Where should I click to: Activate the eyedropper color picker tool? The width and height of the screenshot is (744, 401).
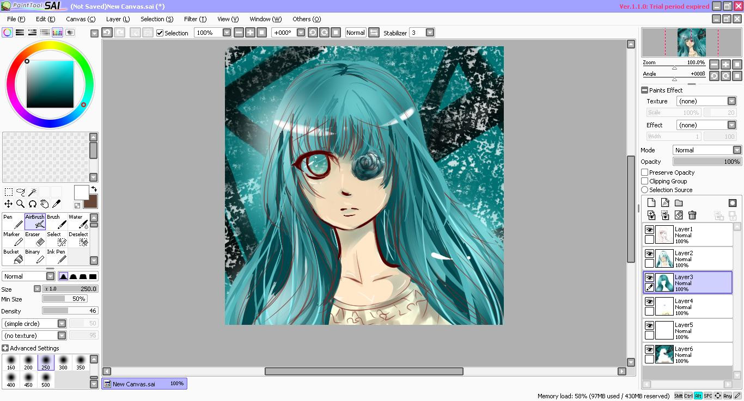56,204
